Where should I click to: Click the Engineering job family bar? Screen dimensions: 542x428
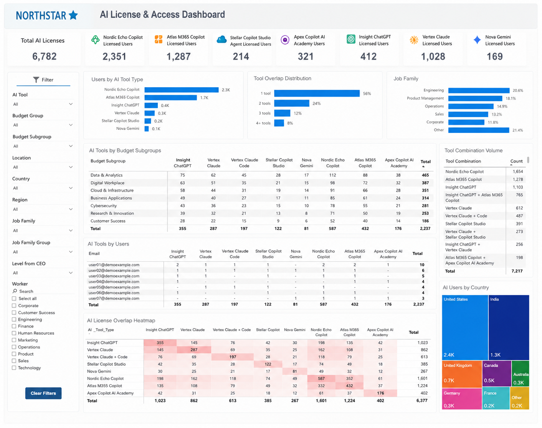point(479,90)
